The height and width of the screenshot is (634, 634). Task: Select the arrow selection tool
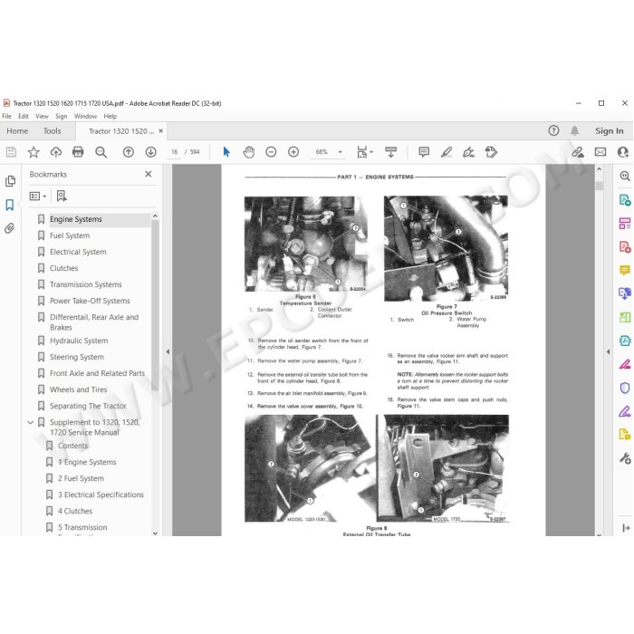click(226, 152)
